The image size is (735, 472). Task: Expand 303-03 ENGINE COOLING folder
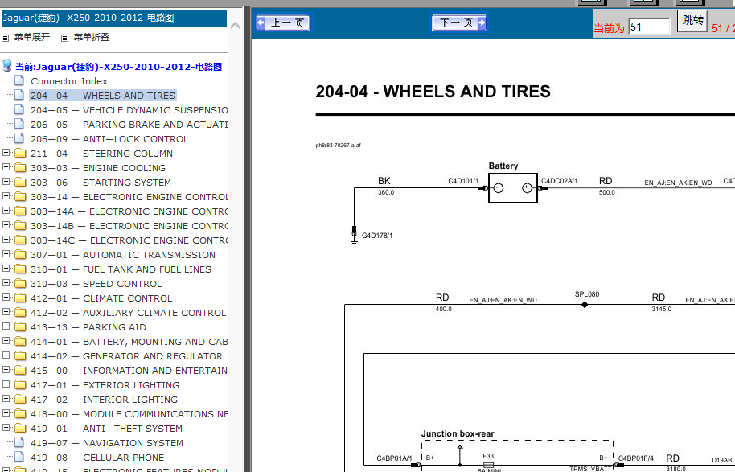tap(6, 167)
